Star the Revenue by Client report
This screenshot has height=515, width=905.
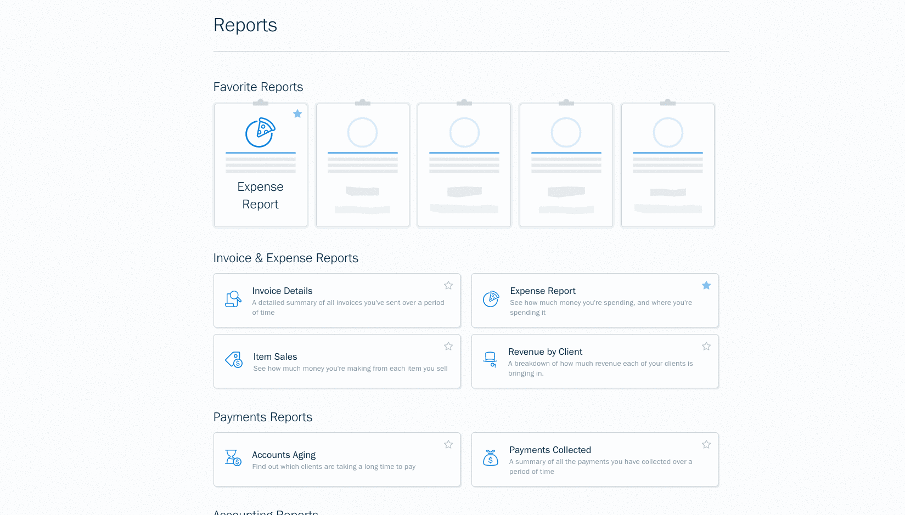(706, 347)
